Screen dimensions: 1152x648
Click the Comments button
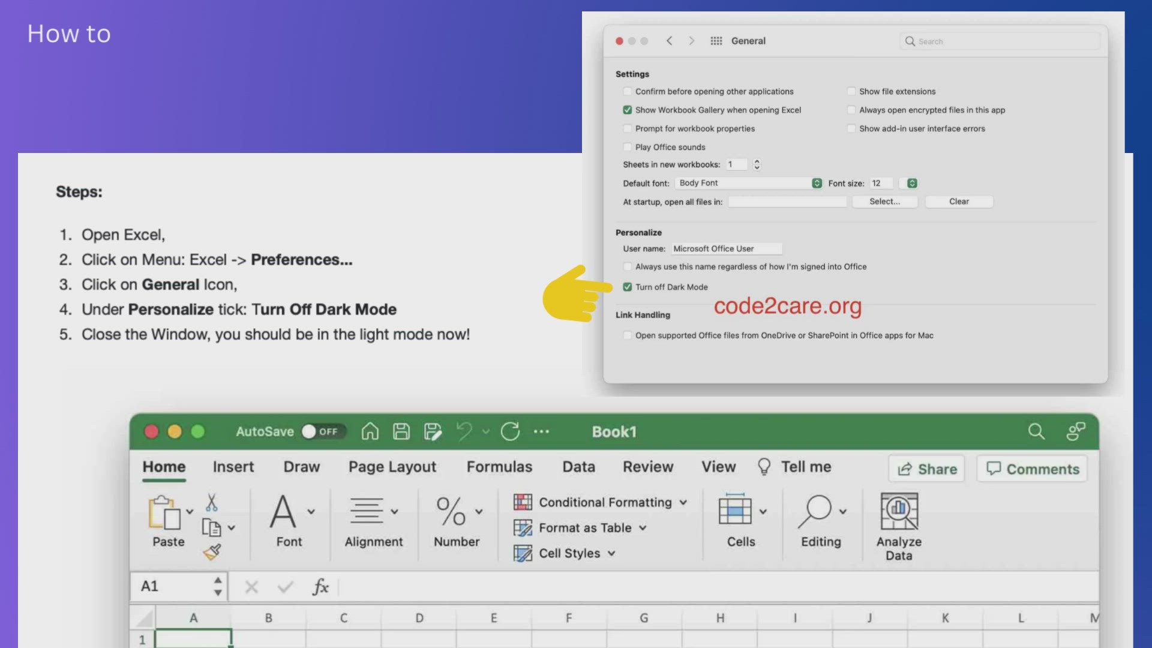[1033, 469]
